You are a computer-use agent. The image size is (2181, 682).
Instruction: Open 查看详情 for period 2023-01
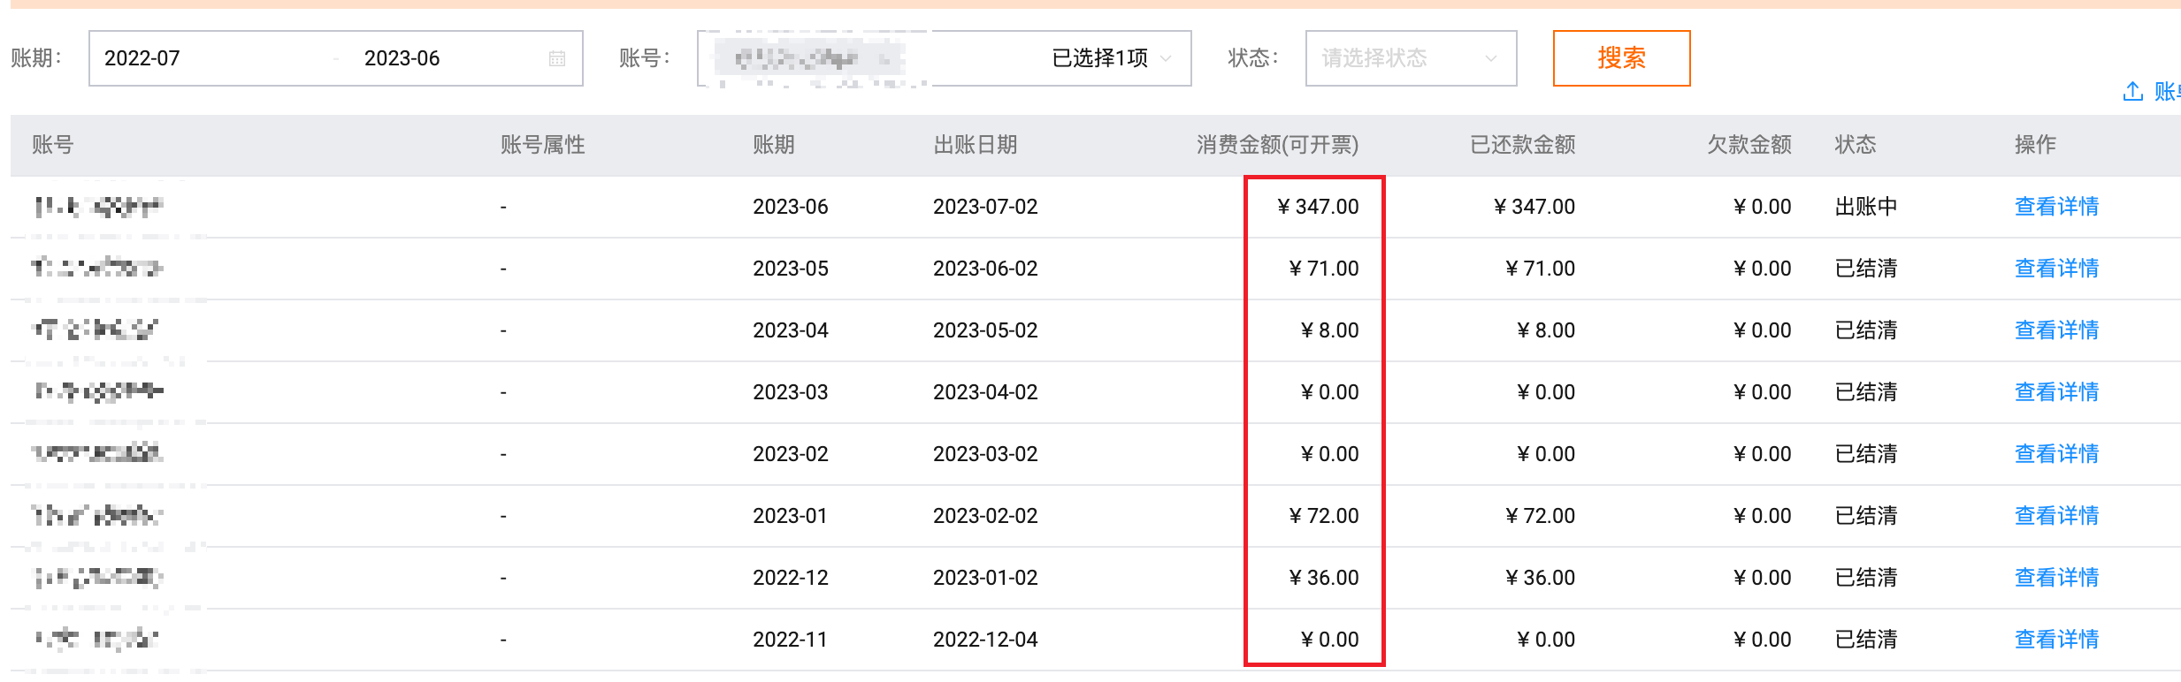coord(2056,516)
